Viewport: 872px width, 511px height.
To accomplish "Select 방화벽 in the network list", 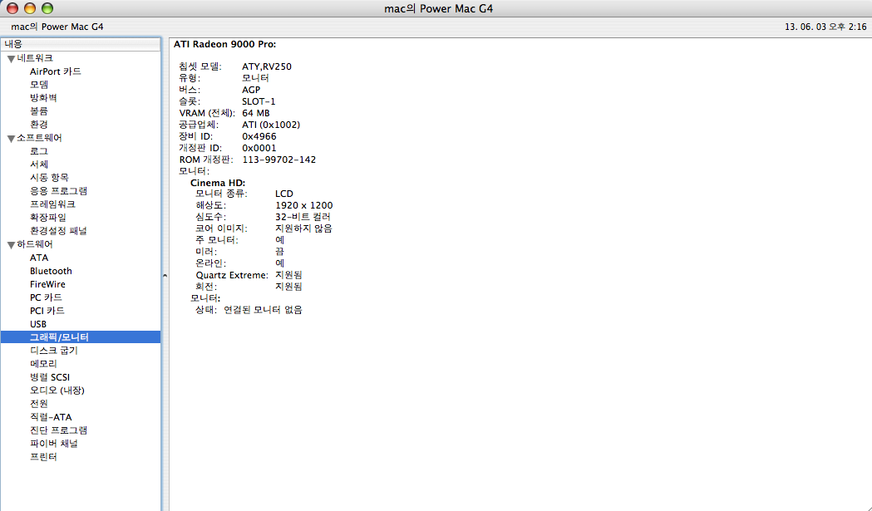I will pyautogui.click(x=43, y=98).
